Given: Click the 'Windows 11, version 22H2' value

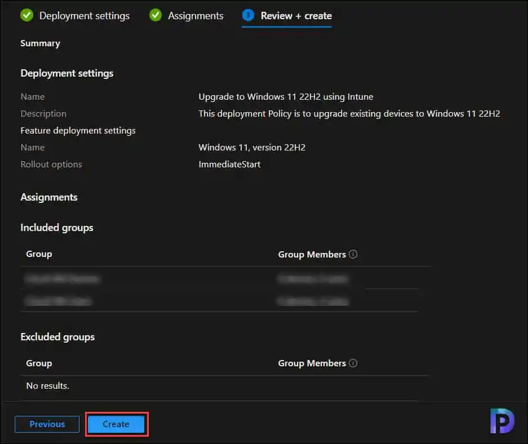Looking at the screenshot, I should click(252, 148).
